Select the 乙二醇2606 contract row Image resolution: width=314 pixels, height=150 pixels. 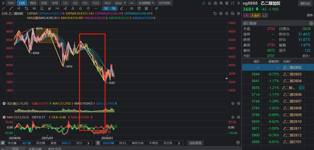tap(278, 94)
